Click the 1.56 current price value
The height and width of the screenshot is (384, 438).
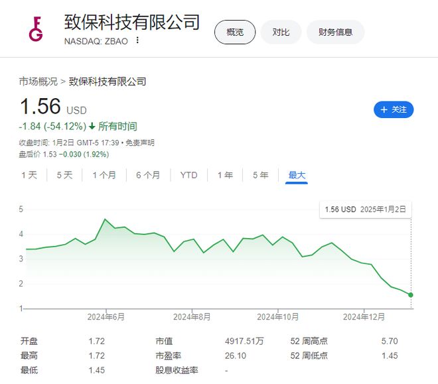pos(40,106)
